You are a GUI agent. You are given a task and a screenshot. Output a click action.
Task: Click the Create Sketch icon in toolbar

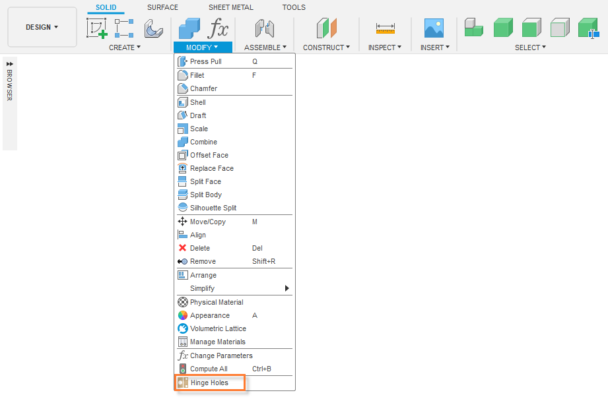pyautogui.click(x=96, y=28)
